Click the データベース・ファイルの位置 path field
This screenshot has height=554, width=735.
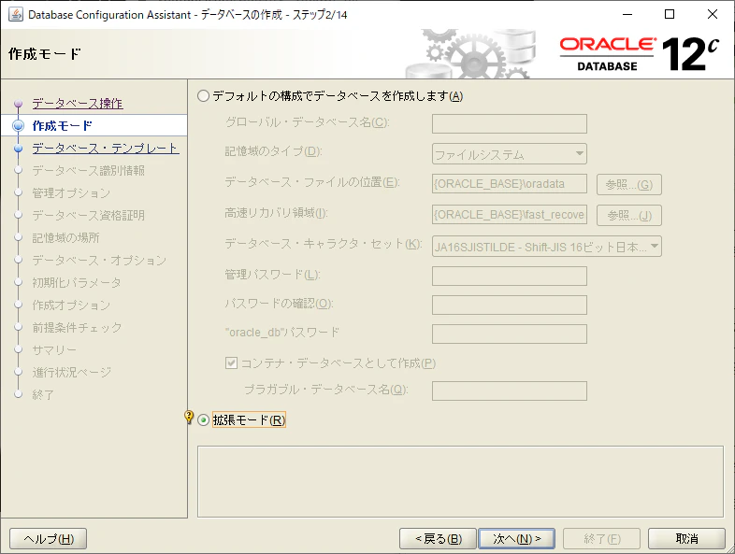[x=510, y=183]
